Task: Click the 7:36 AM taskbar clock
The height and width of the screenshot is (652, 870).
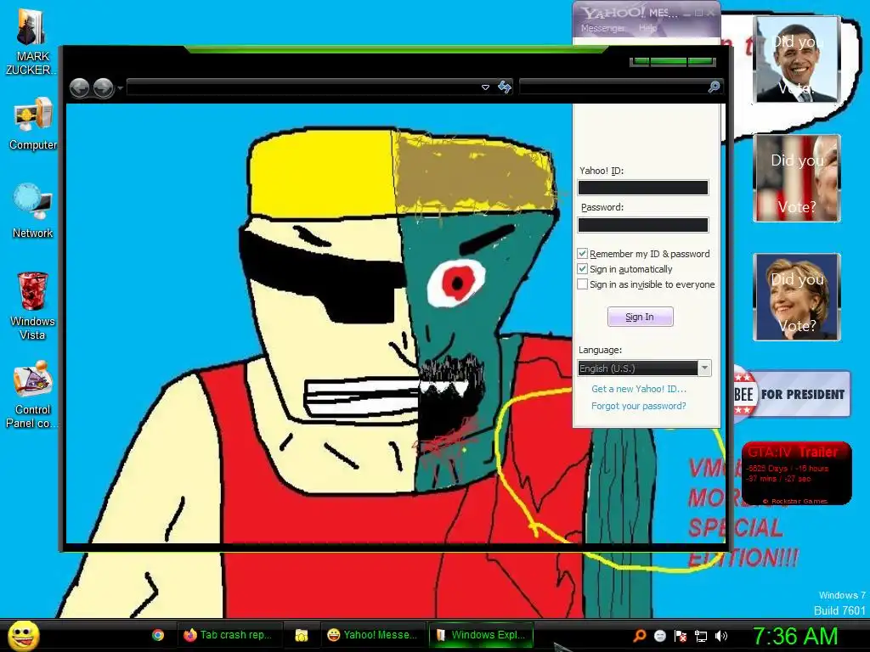Action: tap(795, 636)
